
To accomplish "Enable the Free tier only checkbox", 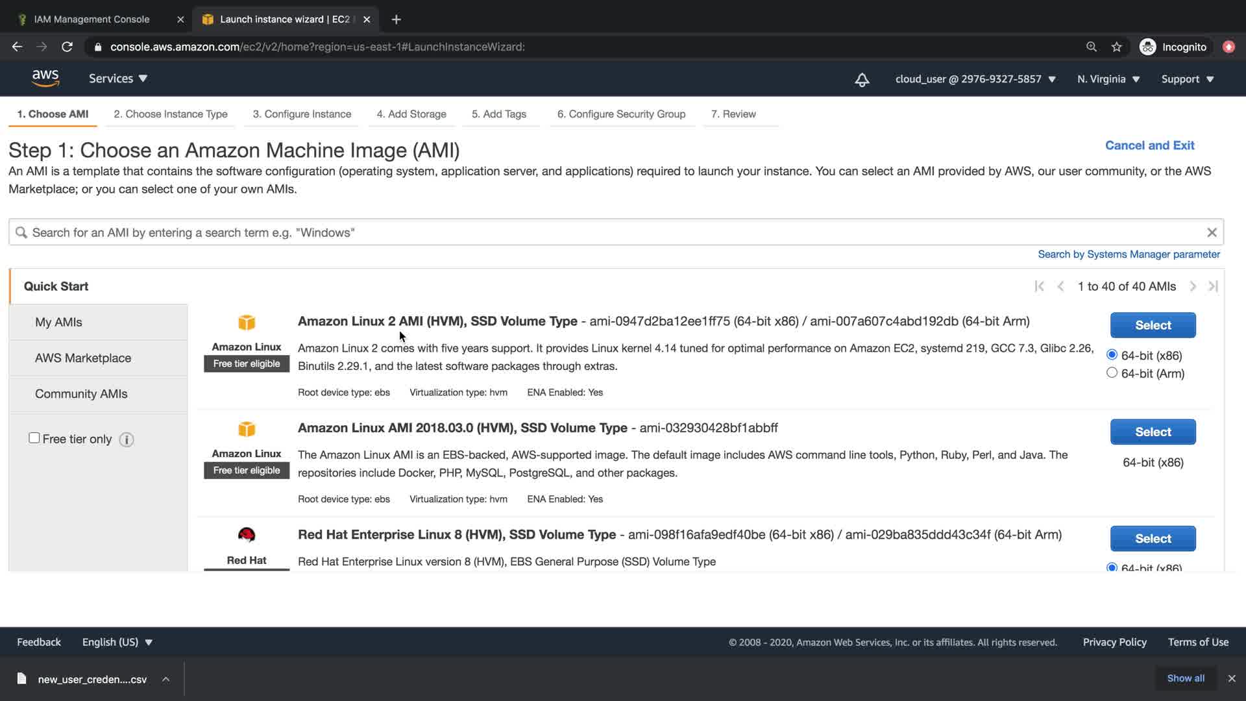I will (34, 438).
